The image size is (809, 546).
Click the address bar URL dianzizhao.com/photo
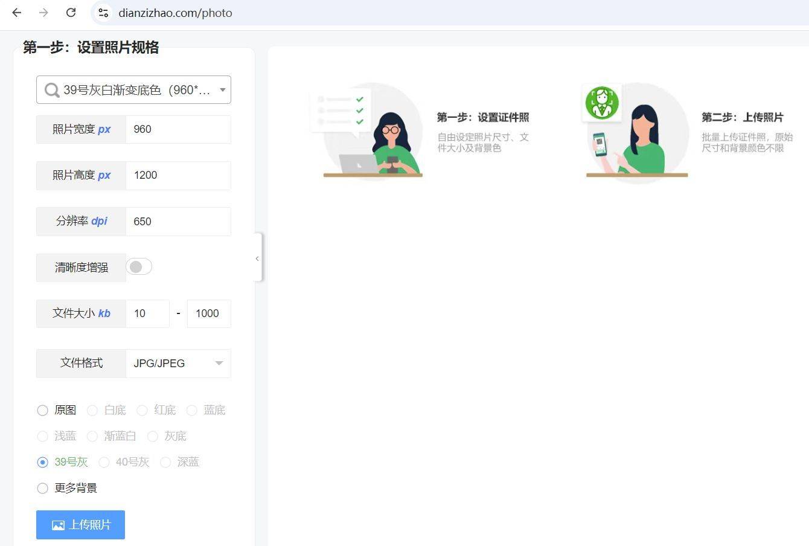(175, 13)
